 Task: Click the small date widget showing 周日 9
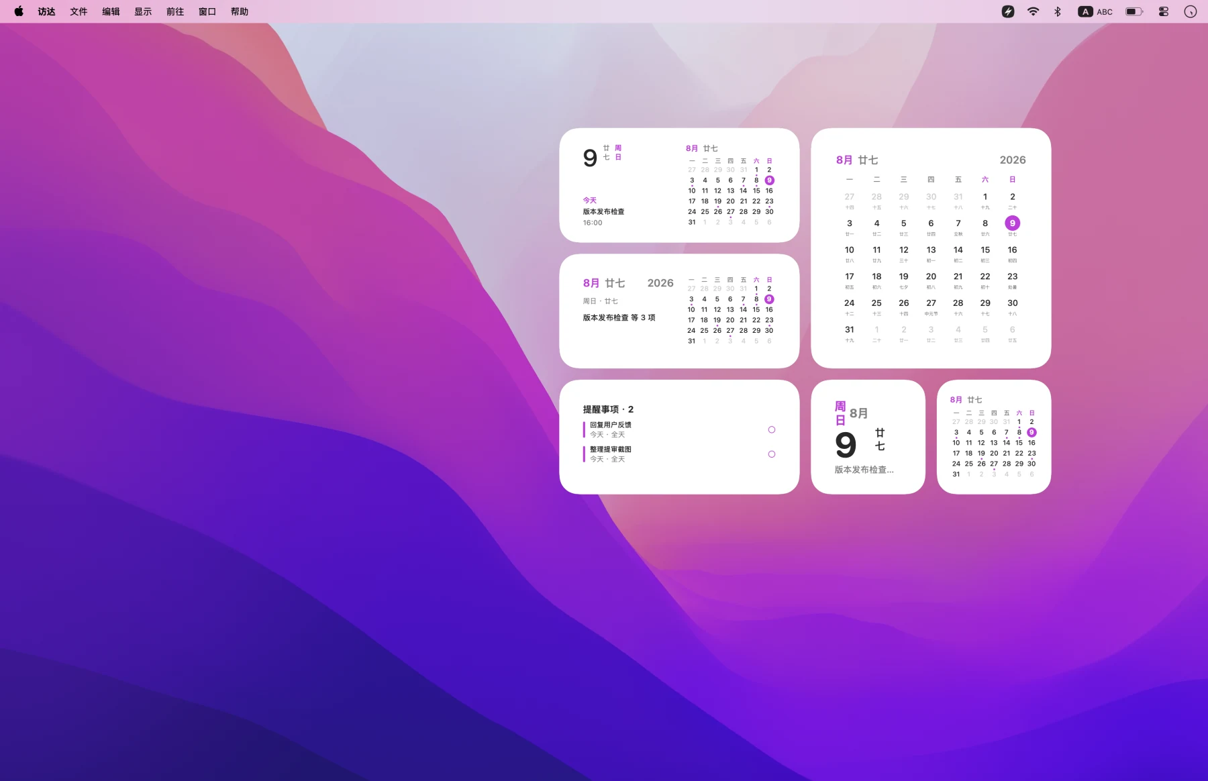pos(868,437)
